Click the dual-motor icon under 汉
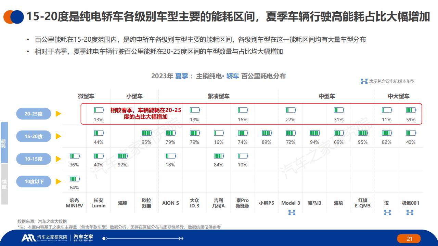The width and height of the screenshot is (438, 246). (x=387, y=213)
